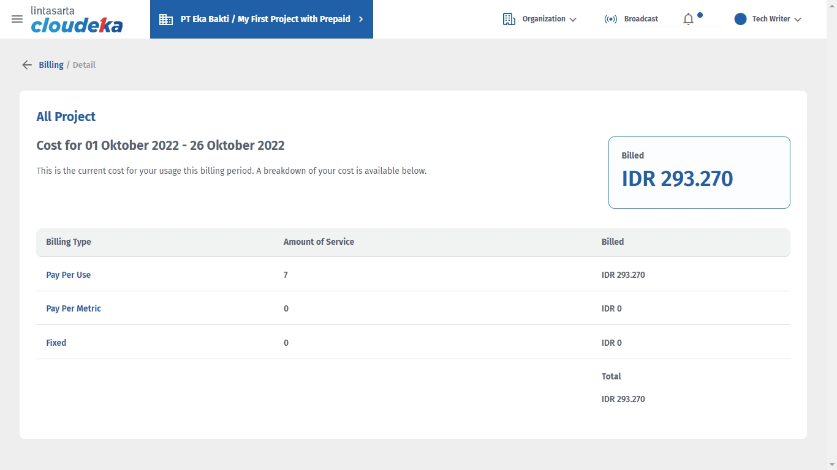Open the Pay Per Metric billing type
This screenshot has height=470, width=837.
74,308
